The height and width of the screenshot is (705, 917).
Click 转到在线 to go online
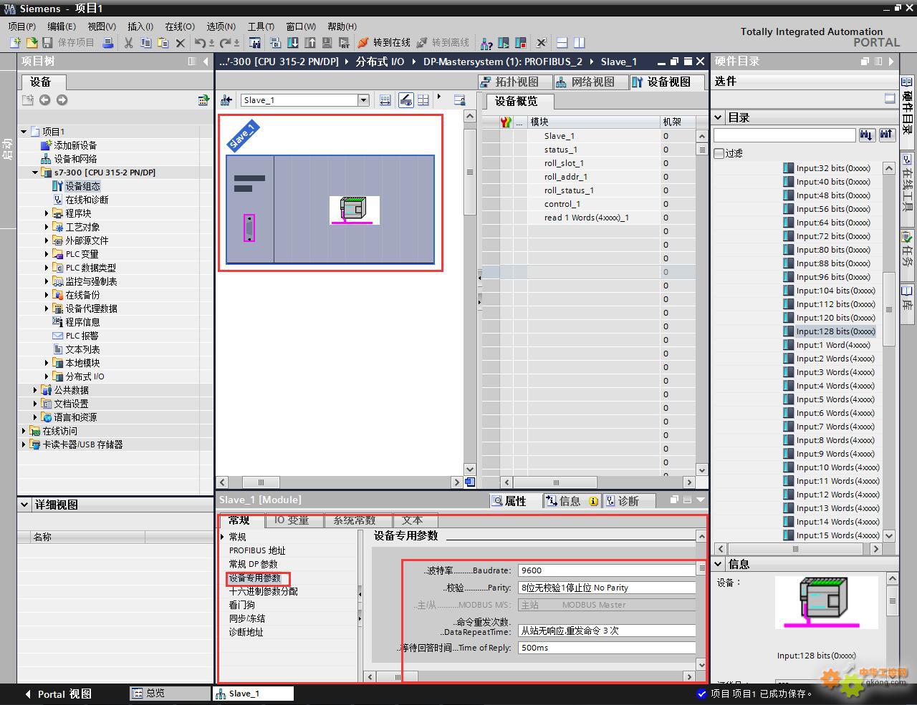pos(384,43)
